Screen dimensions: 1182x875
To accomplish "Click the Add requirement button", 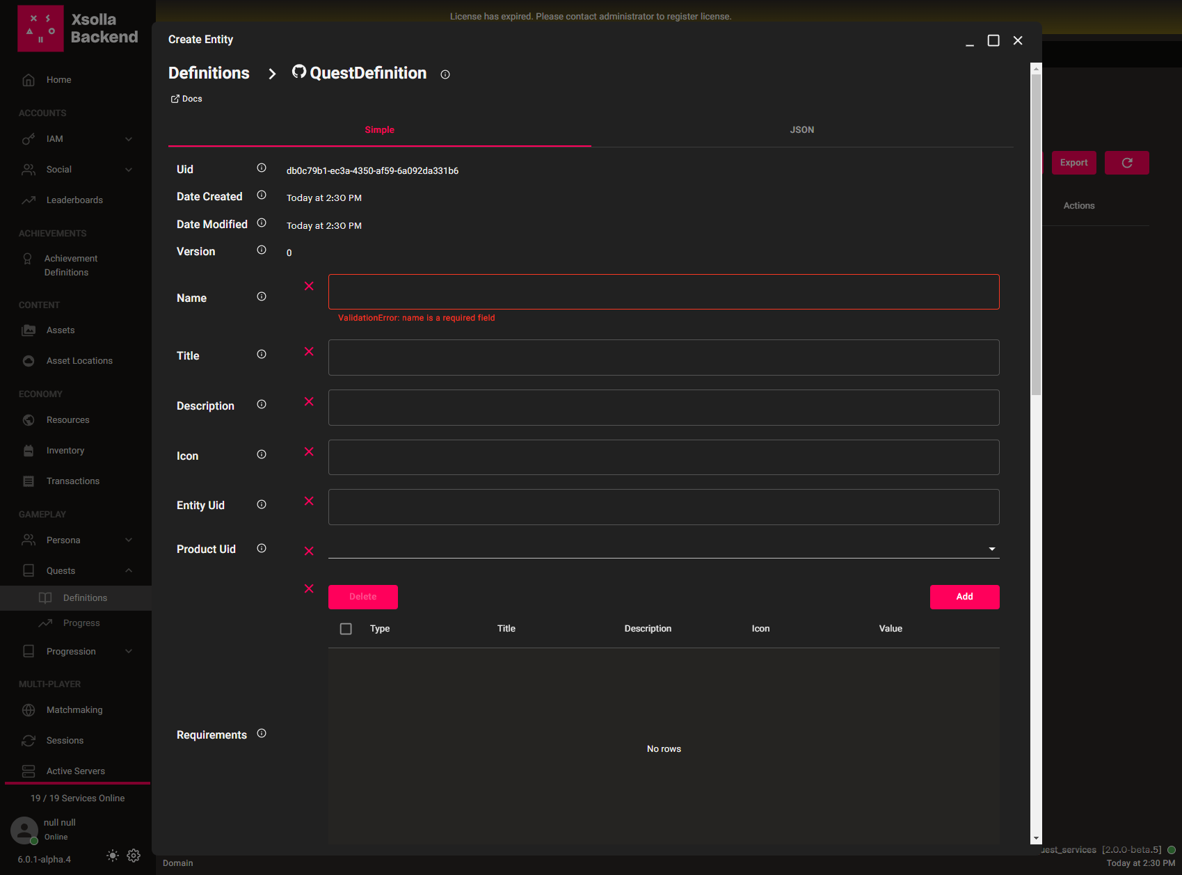I will [965, 597].
